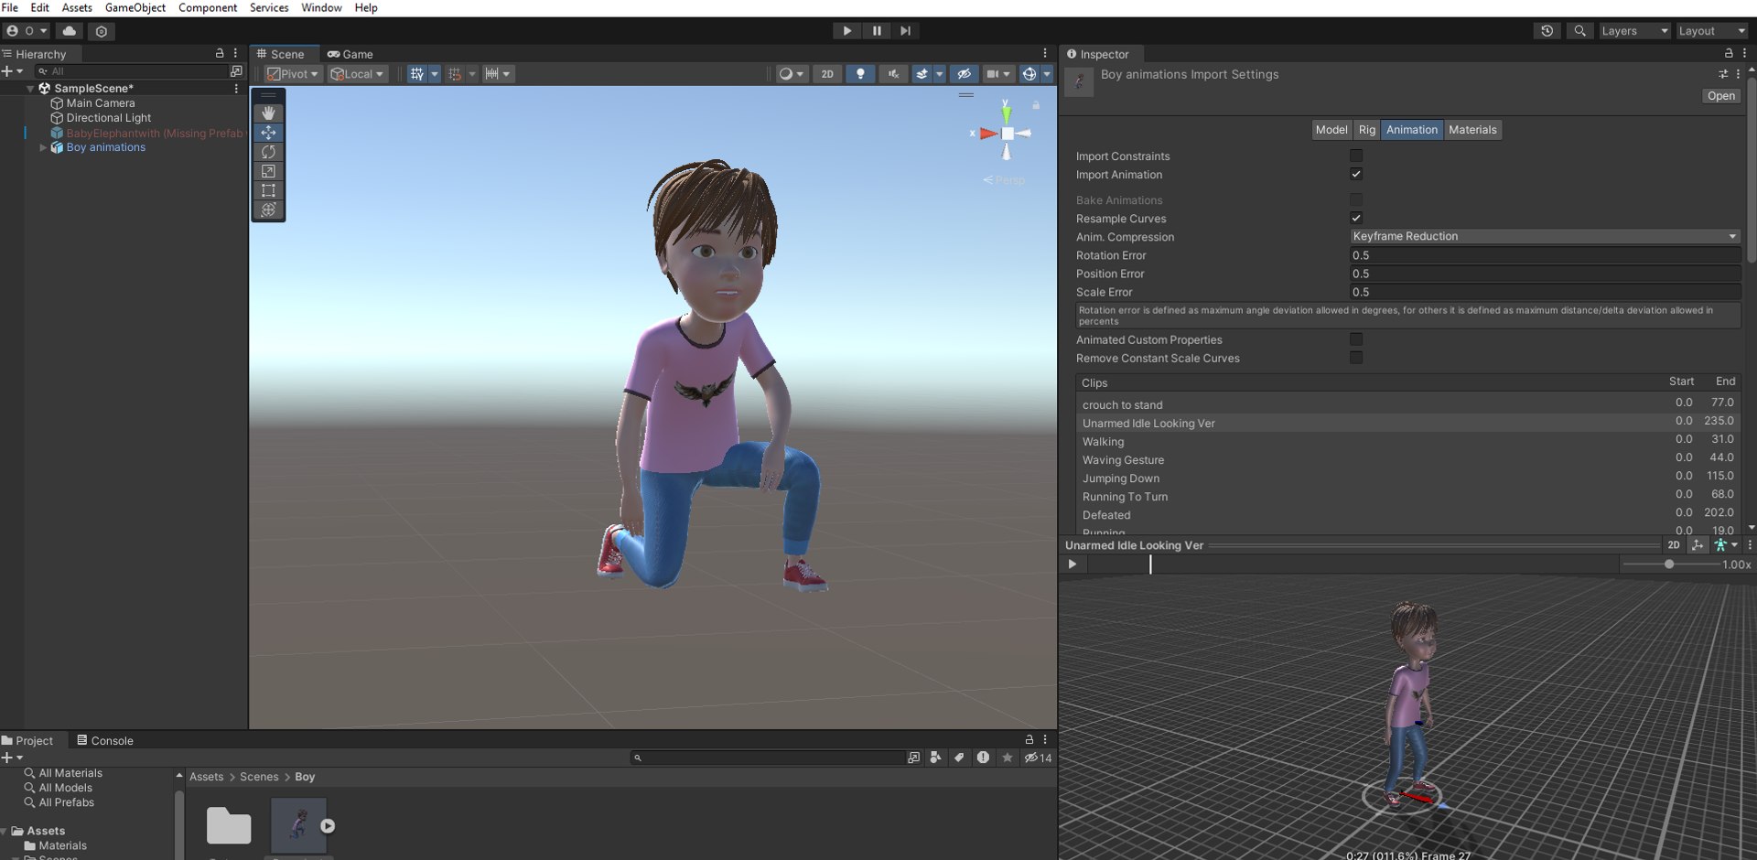Click the Pause button in the top toolbar
The width and height of the screenshot is (1757, 860).
(x=877, y=31)
